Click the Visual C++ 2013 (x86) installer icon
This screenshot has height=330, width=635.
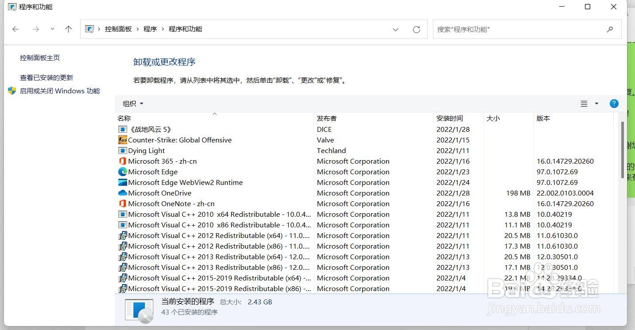[x=123, y=268]
